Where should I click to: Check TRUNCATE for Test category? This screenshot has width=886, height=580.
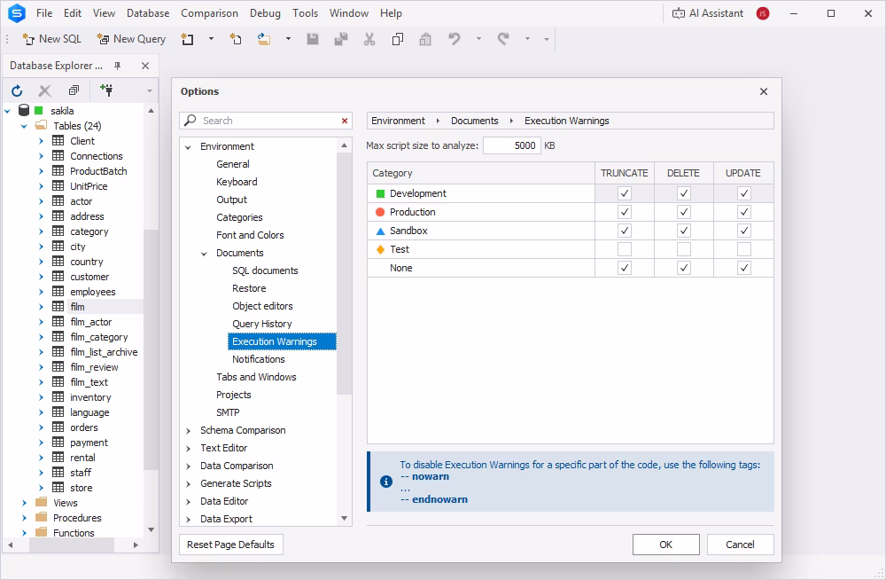pyautogui.click(x=625, y=249)
